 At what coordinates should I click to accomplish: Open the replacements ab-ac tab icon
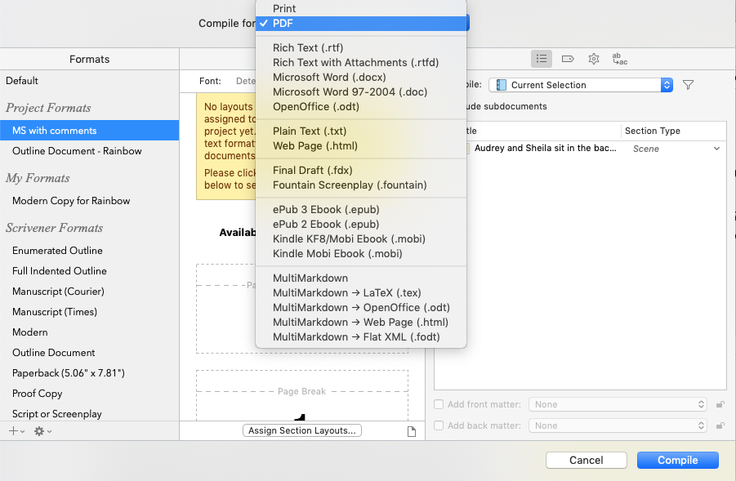tap(619, 59)
